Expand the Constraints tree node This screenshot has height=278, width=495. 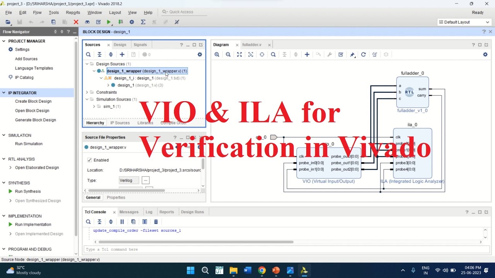87,92
